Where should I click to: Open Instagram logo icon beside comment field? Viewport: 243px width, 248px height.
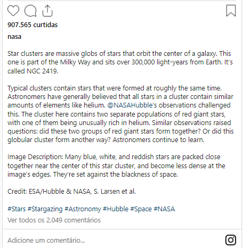click(231, 240)
